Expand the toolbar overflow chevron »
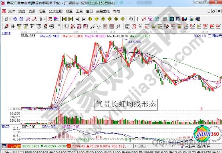The width and height of the screenshot is (222, 153). (59, 25)
